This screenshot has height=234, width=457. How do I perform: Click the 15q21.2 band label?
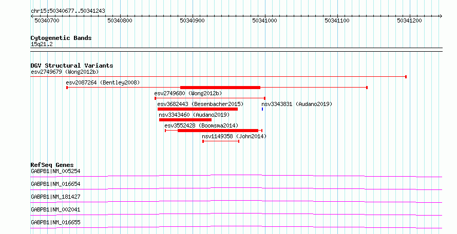(x=42, y=45)
